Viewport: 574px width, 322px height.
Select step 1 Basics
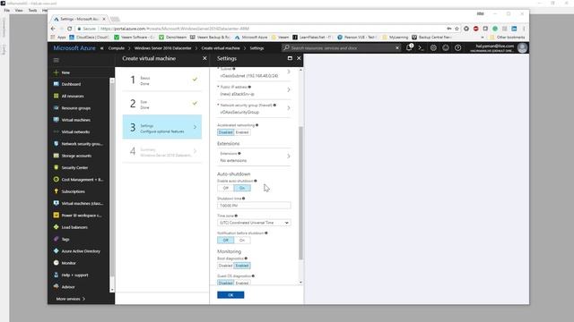[x=162, y=80]
